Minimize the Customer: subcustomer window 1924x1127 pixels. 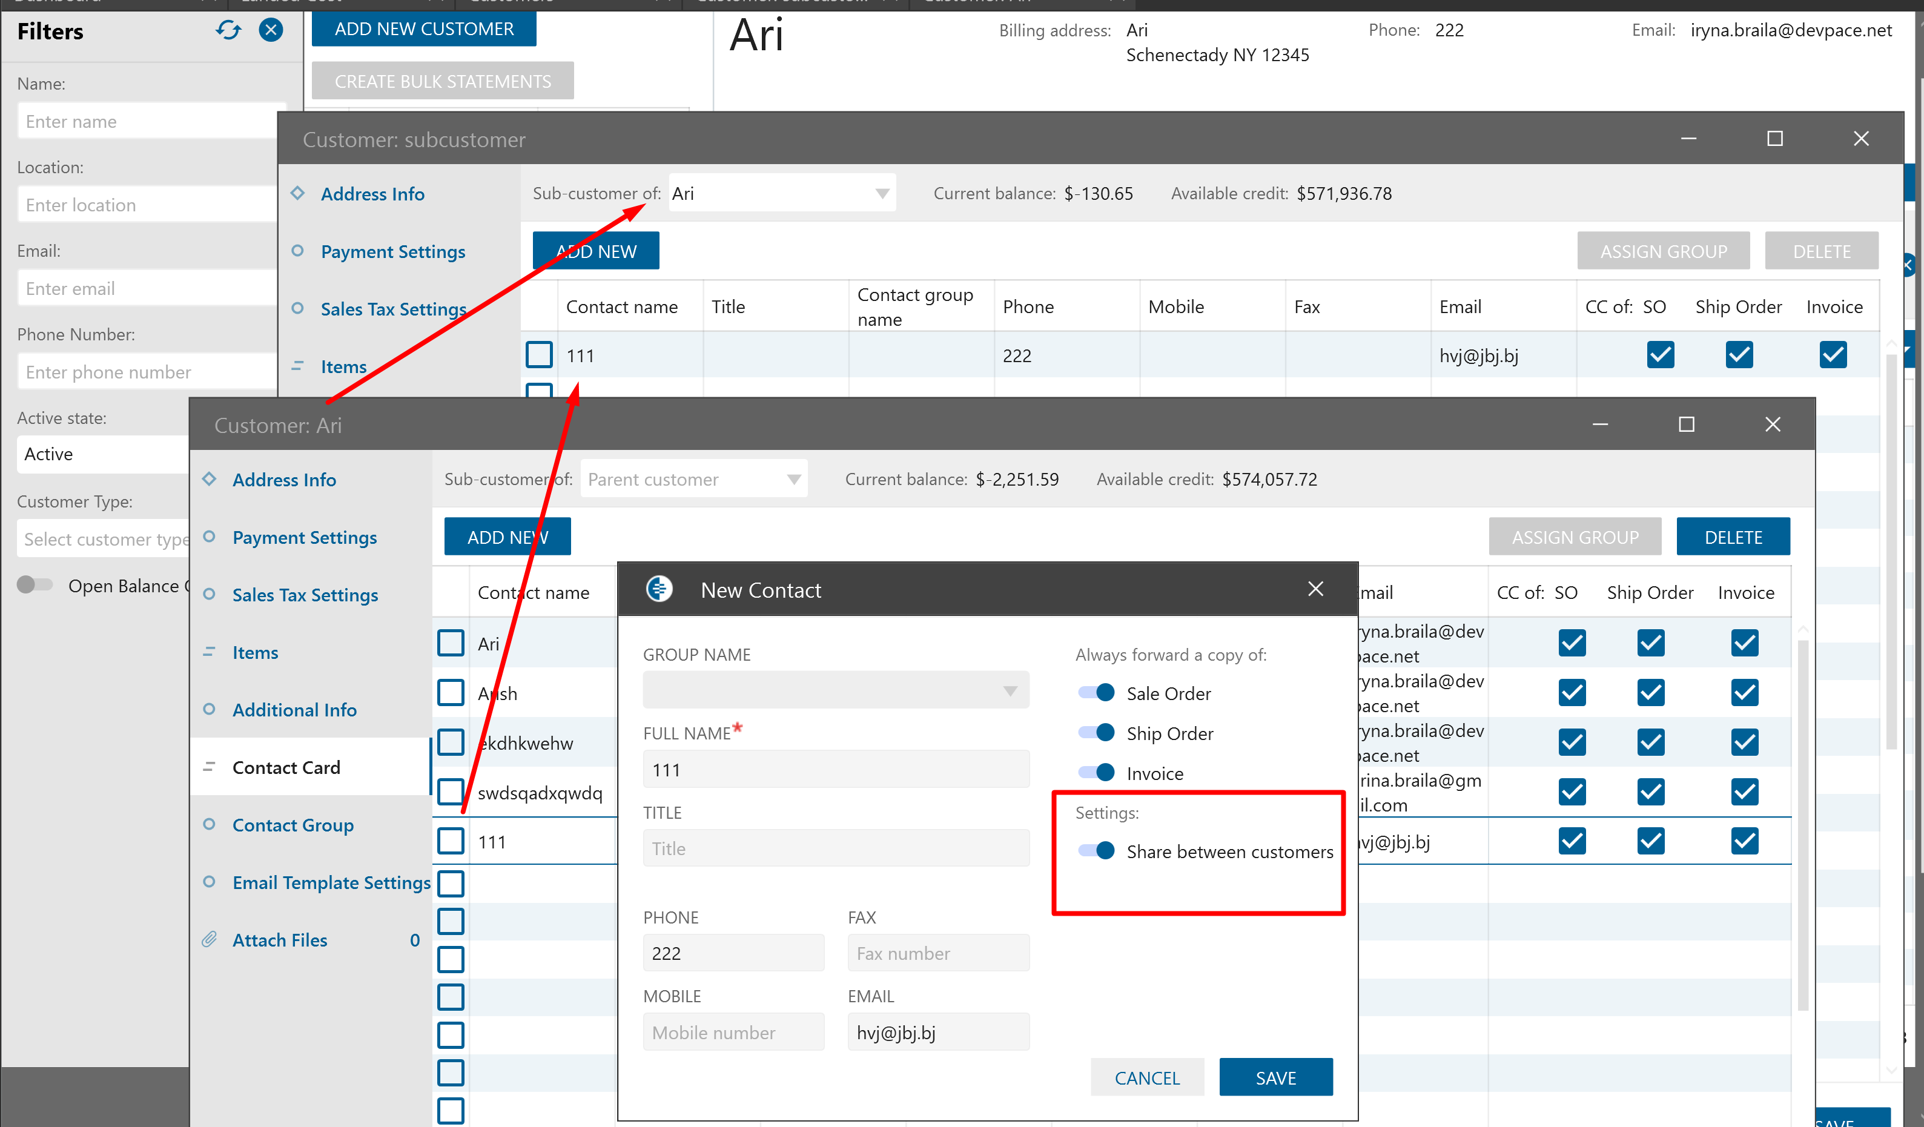[x=1688, y=139]
